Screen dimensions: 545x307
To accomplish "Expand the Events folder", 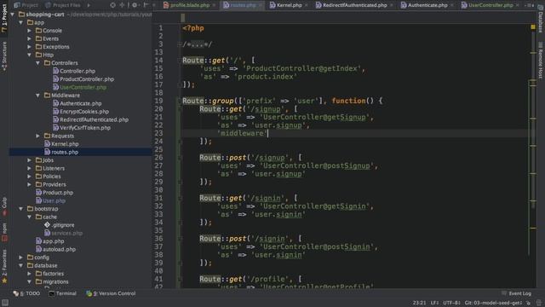I will click(30, 38).
